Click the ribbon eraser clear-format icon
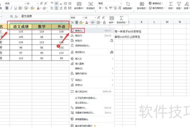This screenshot has width=190, height=127. point(44,8)
